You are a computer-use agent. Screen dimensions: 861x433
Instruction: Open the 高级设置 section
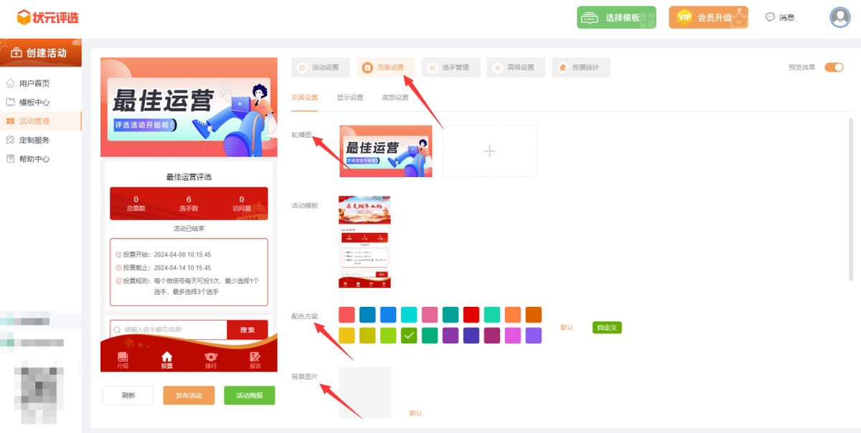(x=516, y=67)
